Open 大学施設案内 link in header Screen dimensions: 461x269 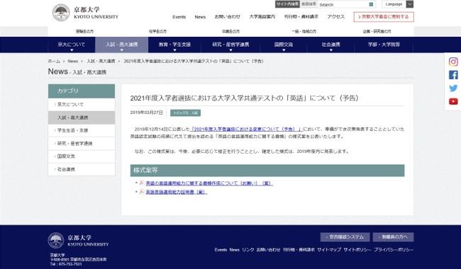(262, 17)
